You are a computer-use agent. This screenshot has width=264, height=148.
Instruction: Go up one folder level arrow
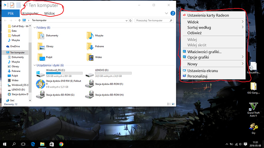20,21
